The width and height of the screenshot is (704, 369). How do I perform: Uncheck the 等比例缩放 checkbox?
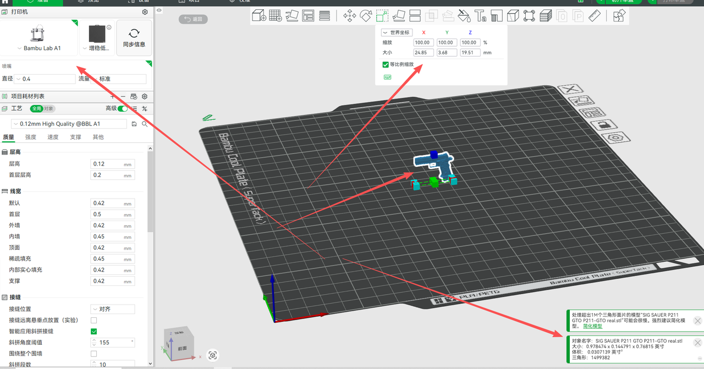pyautogui.click(x=386, y=64)
